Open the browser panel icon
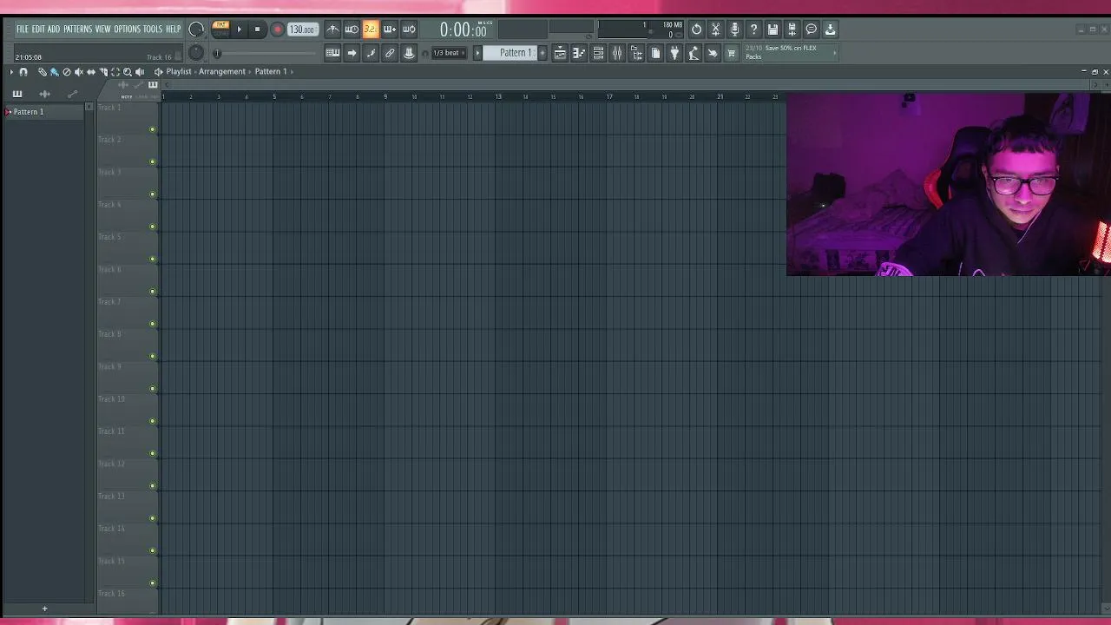The image size is (1111, 625). 636,53
